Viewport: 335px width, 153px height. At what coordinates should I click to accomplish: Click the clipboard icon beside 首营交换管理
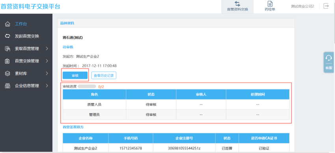coord(7,61)
